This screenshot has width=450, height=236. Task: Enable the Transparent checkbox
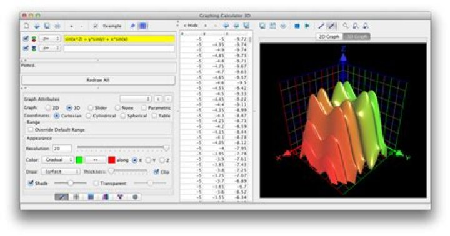[96, 183]
